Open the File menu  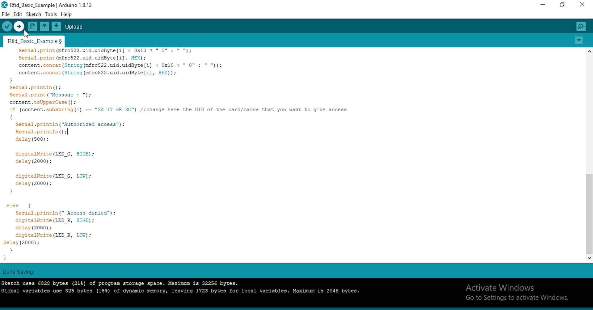[6, 14]
